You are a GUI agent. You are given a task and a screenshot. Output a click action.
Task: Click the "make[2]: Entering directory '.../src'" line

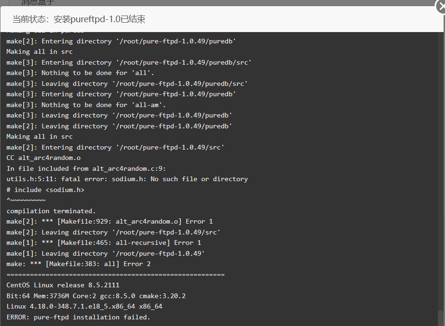(x=115, y=147)
